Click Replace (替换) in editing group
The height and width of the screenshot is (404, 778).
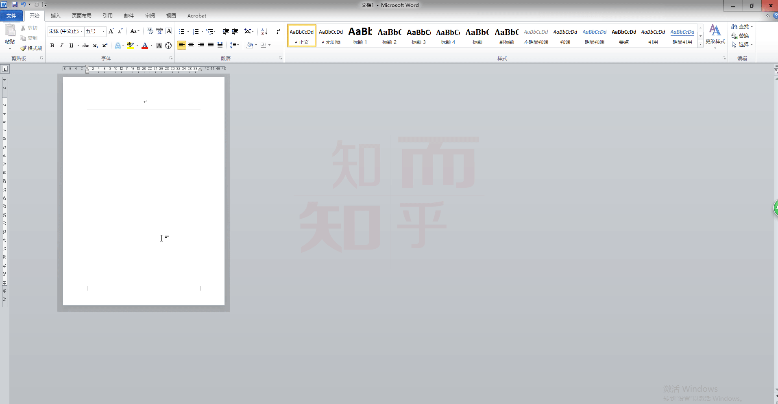click(740, 36)
